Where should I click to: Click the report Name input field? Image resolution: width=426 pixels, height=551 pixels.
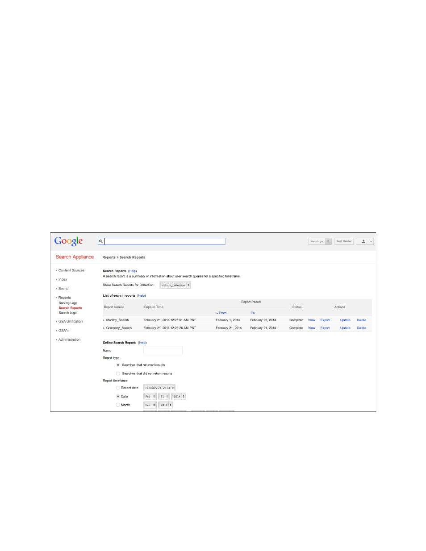click(x=163, y=351)
